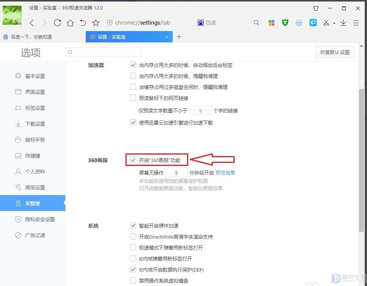This screenshot has width=367, height=286.
Task: Check 极速模式下弹窗用新标签打开
Action: [x=133, y=247]
